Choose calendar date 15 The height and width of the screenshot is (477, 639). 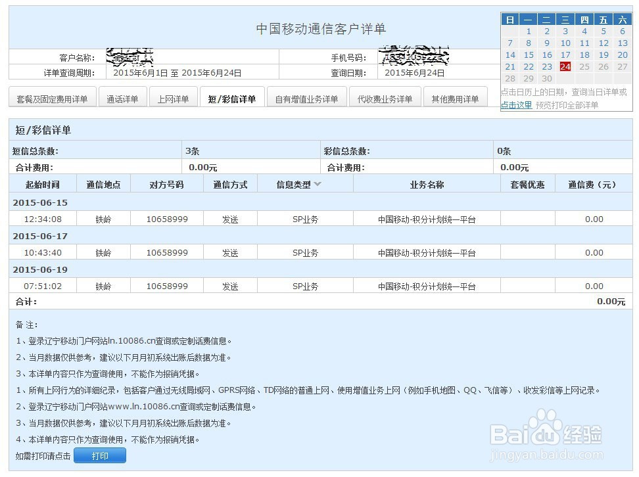pos(529,55)
